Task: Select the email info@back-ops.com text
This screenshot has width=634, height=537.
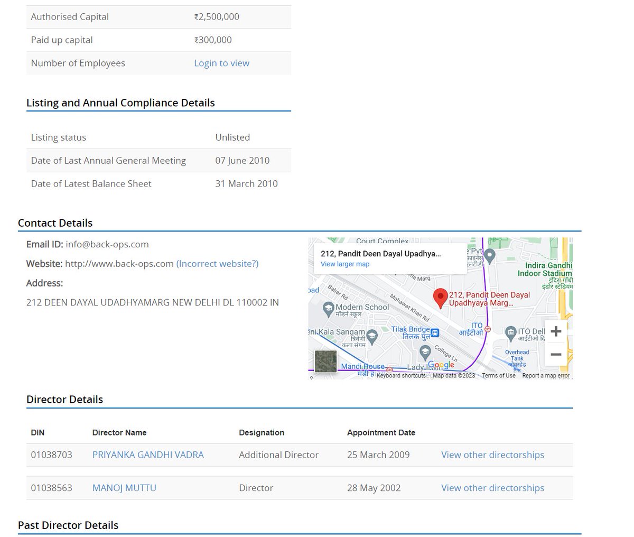Action: click(107, 244)
